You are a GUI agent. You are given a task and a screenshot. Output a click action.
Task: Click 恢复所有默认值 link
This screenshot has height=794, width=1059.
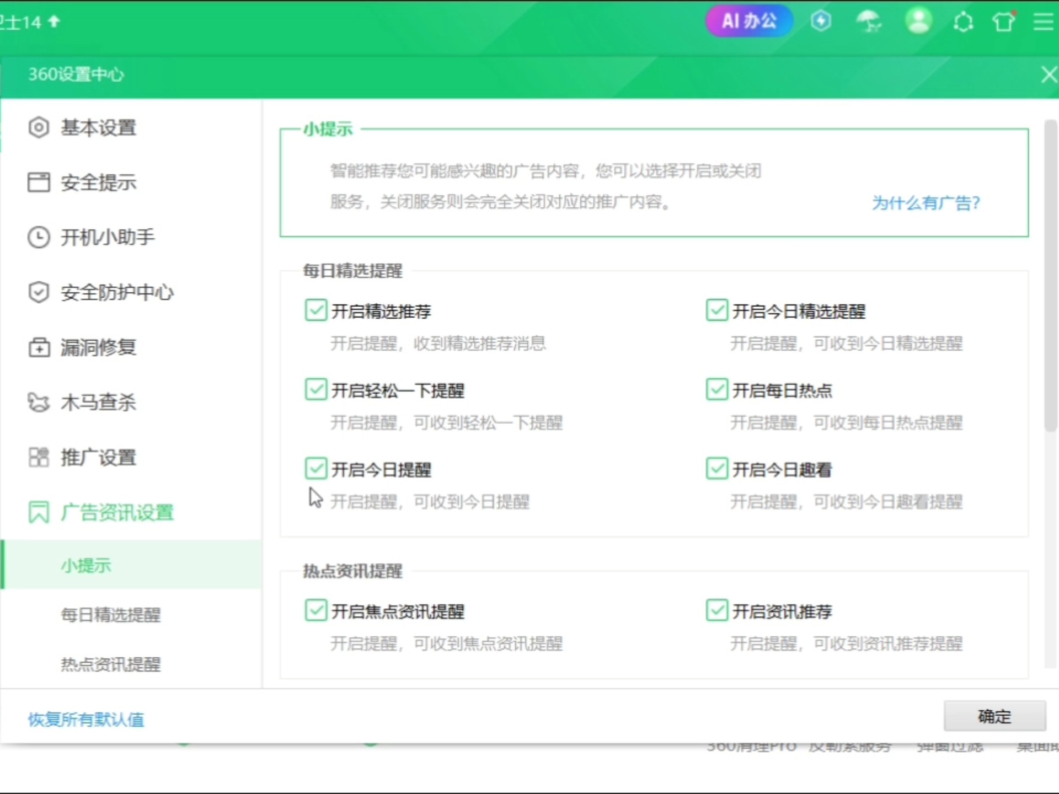[x=86, y=719]
